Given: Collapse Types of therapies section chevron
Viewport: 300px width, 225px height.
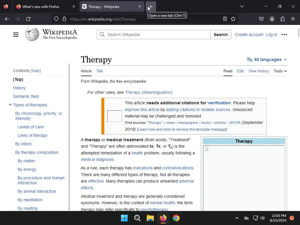Looking at the screenshot, I should (x=10, y=105).
